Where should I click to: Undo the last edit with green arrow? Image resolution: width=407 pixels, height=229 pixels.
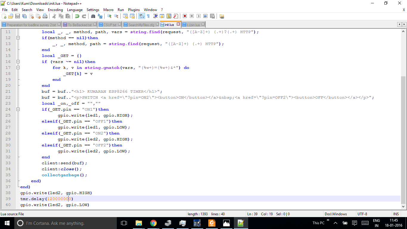(77, 16)
